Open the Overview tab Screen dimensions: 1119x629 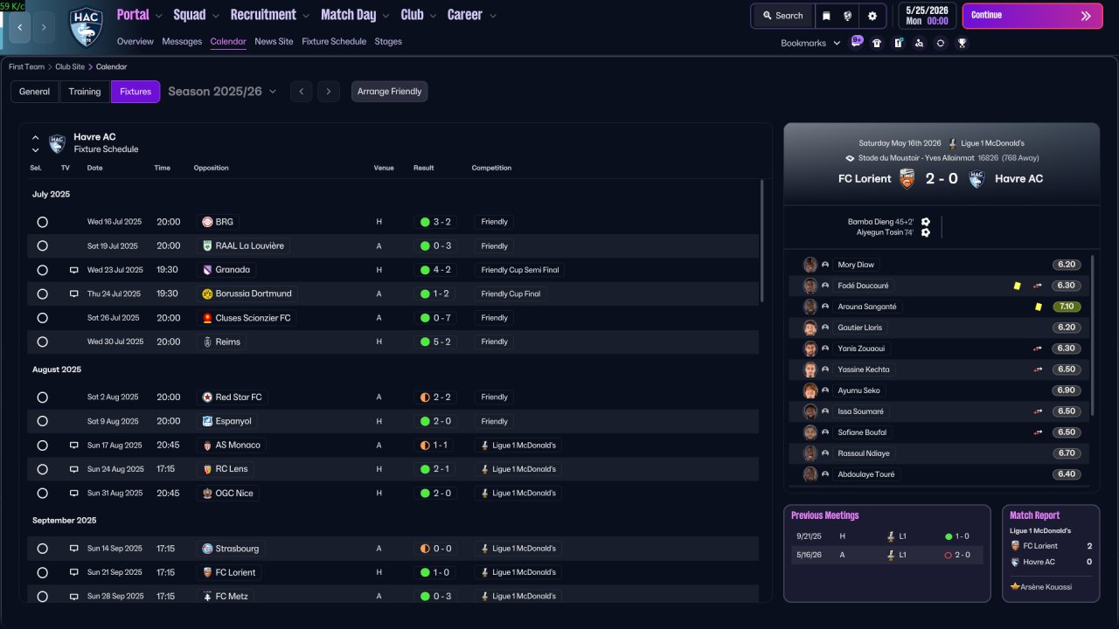tap(135, 42)
